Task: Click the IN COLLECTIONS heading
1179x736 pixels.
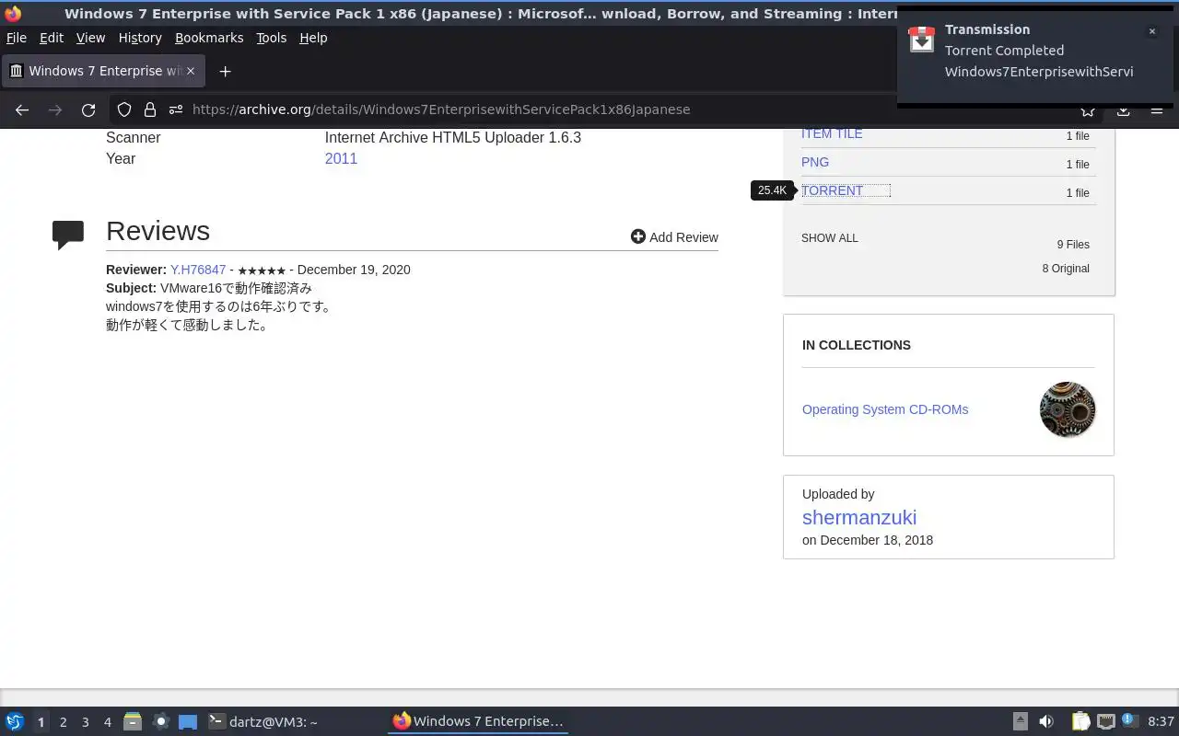Action: point(857,345)
